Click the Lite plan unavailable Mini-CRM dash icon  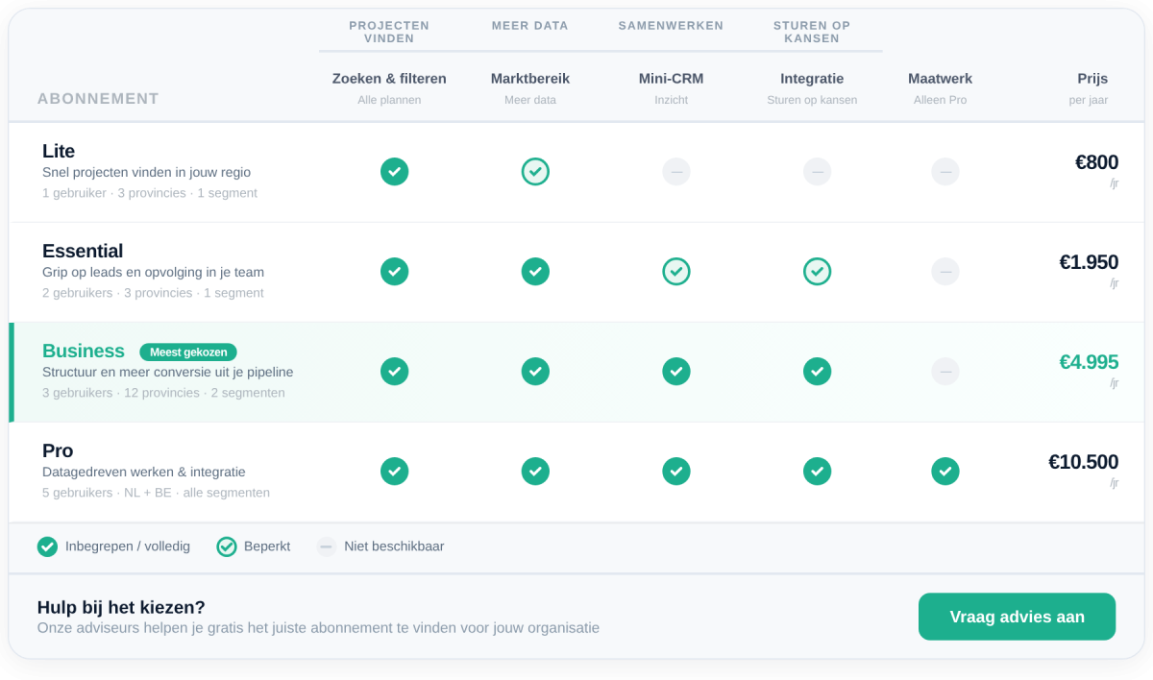(676, 172)
